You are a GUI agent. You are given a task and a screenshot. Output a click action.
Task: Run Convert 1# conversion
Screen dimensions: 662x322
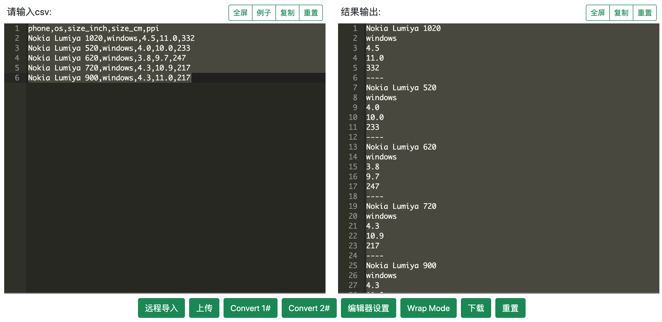(x=250, y=308)
